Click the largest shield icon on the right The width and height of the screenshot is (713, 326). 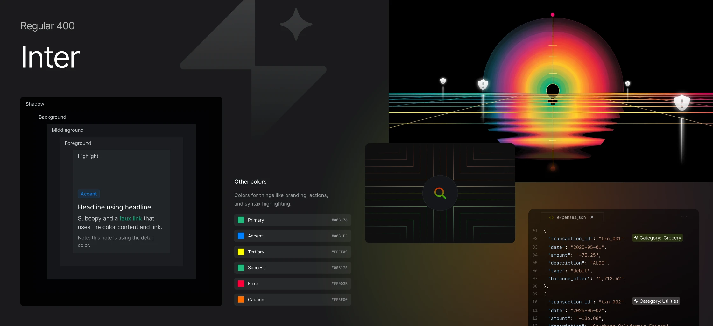pos(682,102)
